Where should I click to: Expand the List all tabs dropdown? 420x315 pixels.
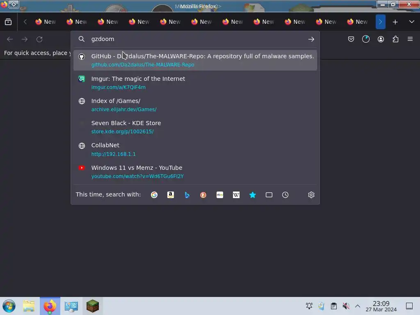click(x=412, y=22)
